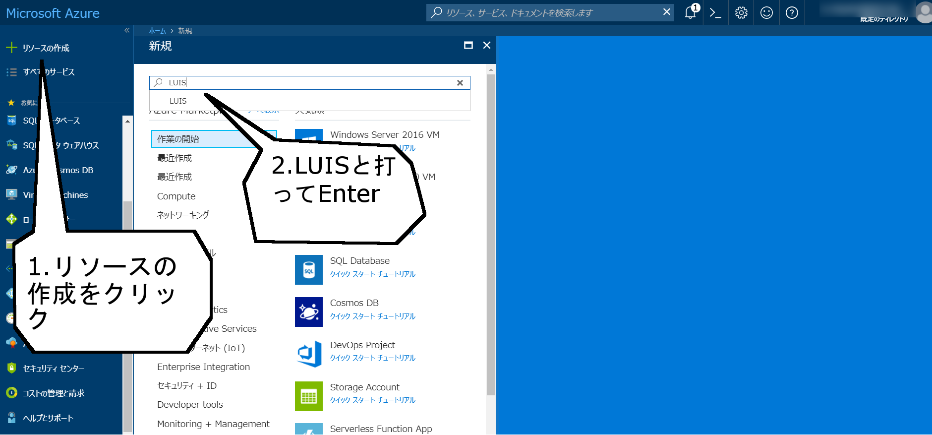Screen dimensions: 932x435
Task: Open Azure Cosmos DB sidebar icon
Action: 11,170
